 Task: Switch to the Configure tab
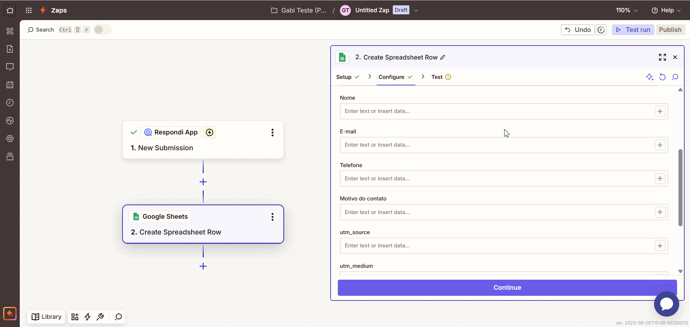[x=395, y=77]
